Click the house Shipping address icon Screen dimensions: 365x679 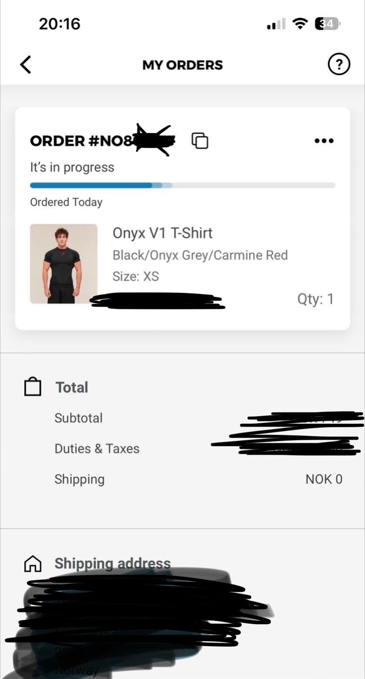click(33, 564)
